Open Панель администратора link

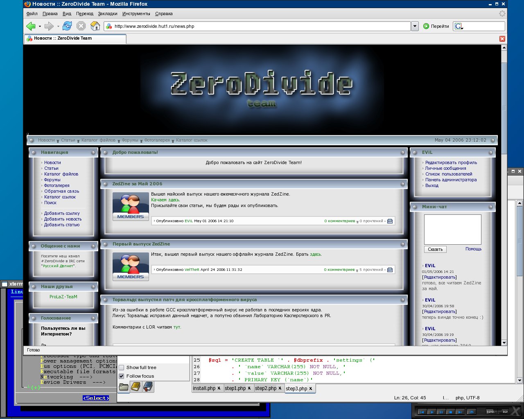pos(451,180)
